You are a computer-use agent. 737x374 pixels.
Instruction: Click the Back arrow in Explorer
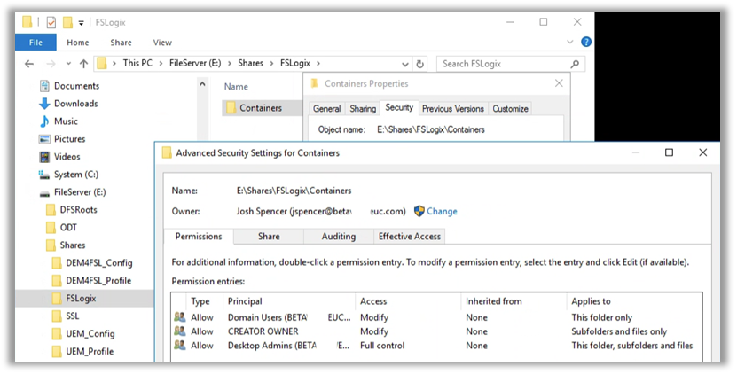click(x=29, y=64)
